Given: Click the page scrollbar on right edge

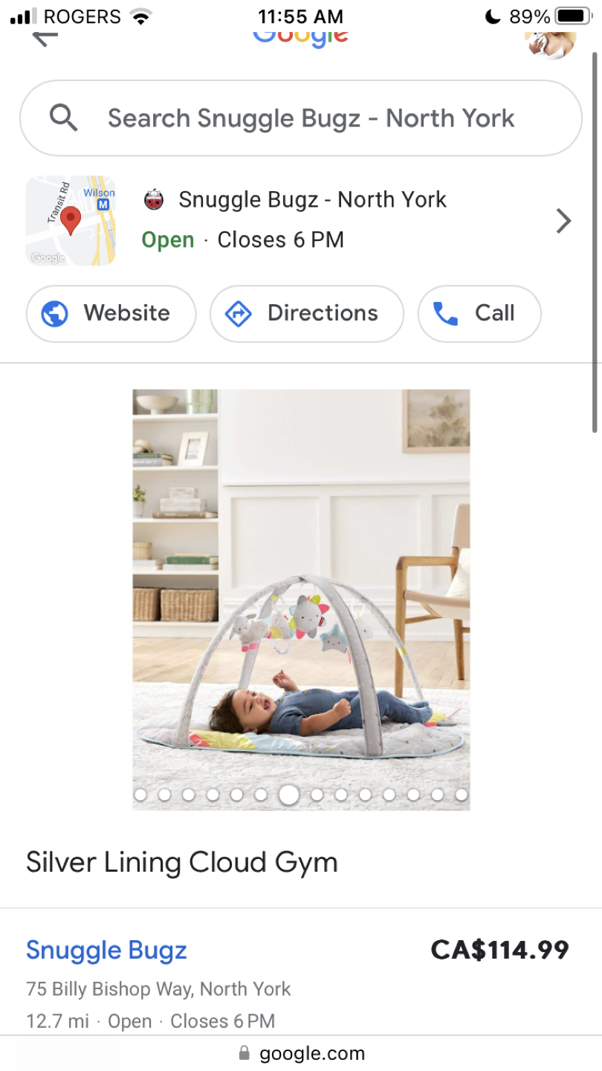Looking at the screenshot, I should pos(595,242).
